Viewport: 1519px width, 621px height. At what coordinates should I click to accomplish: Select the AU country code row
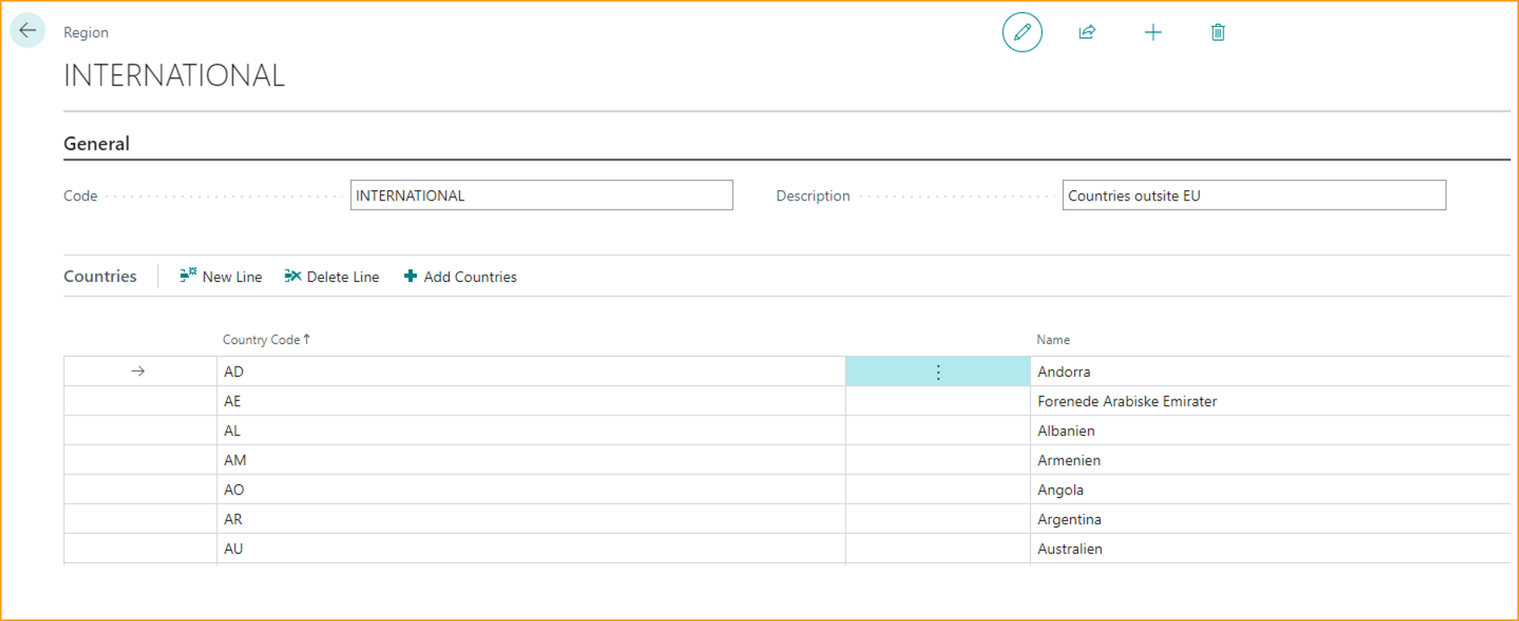tap(234, 549)
